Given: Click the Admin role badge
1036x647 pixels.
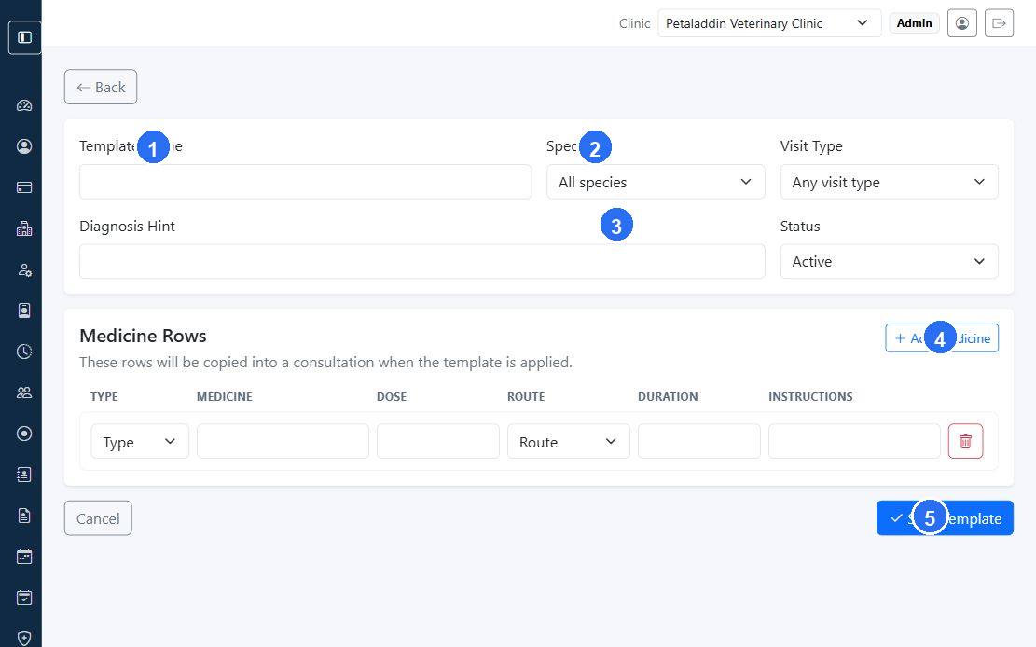Looking at the screenshot, I should pos(915,23).
